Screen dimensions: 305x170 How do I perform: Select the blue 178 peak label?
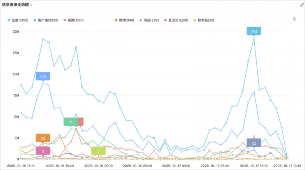tap(43, 77)
